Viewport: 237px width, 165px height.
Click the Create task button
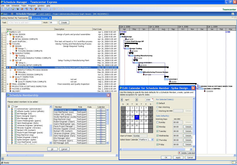tap(64, 23)
